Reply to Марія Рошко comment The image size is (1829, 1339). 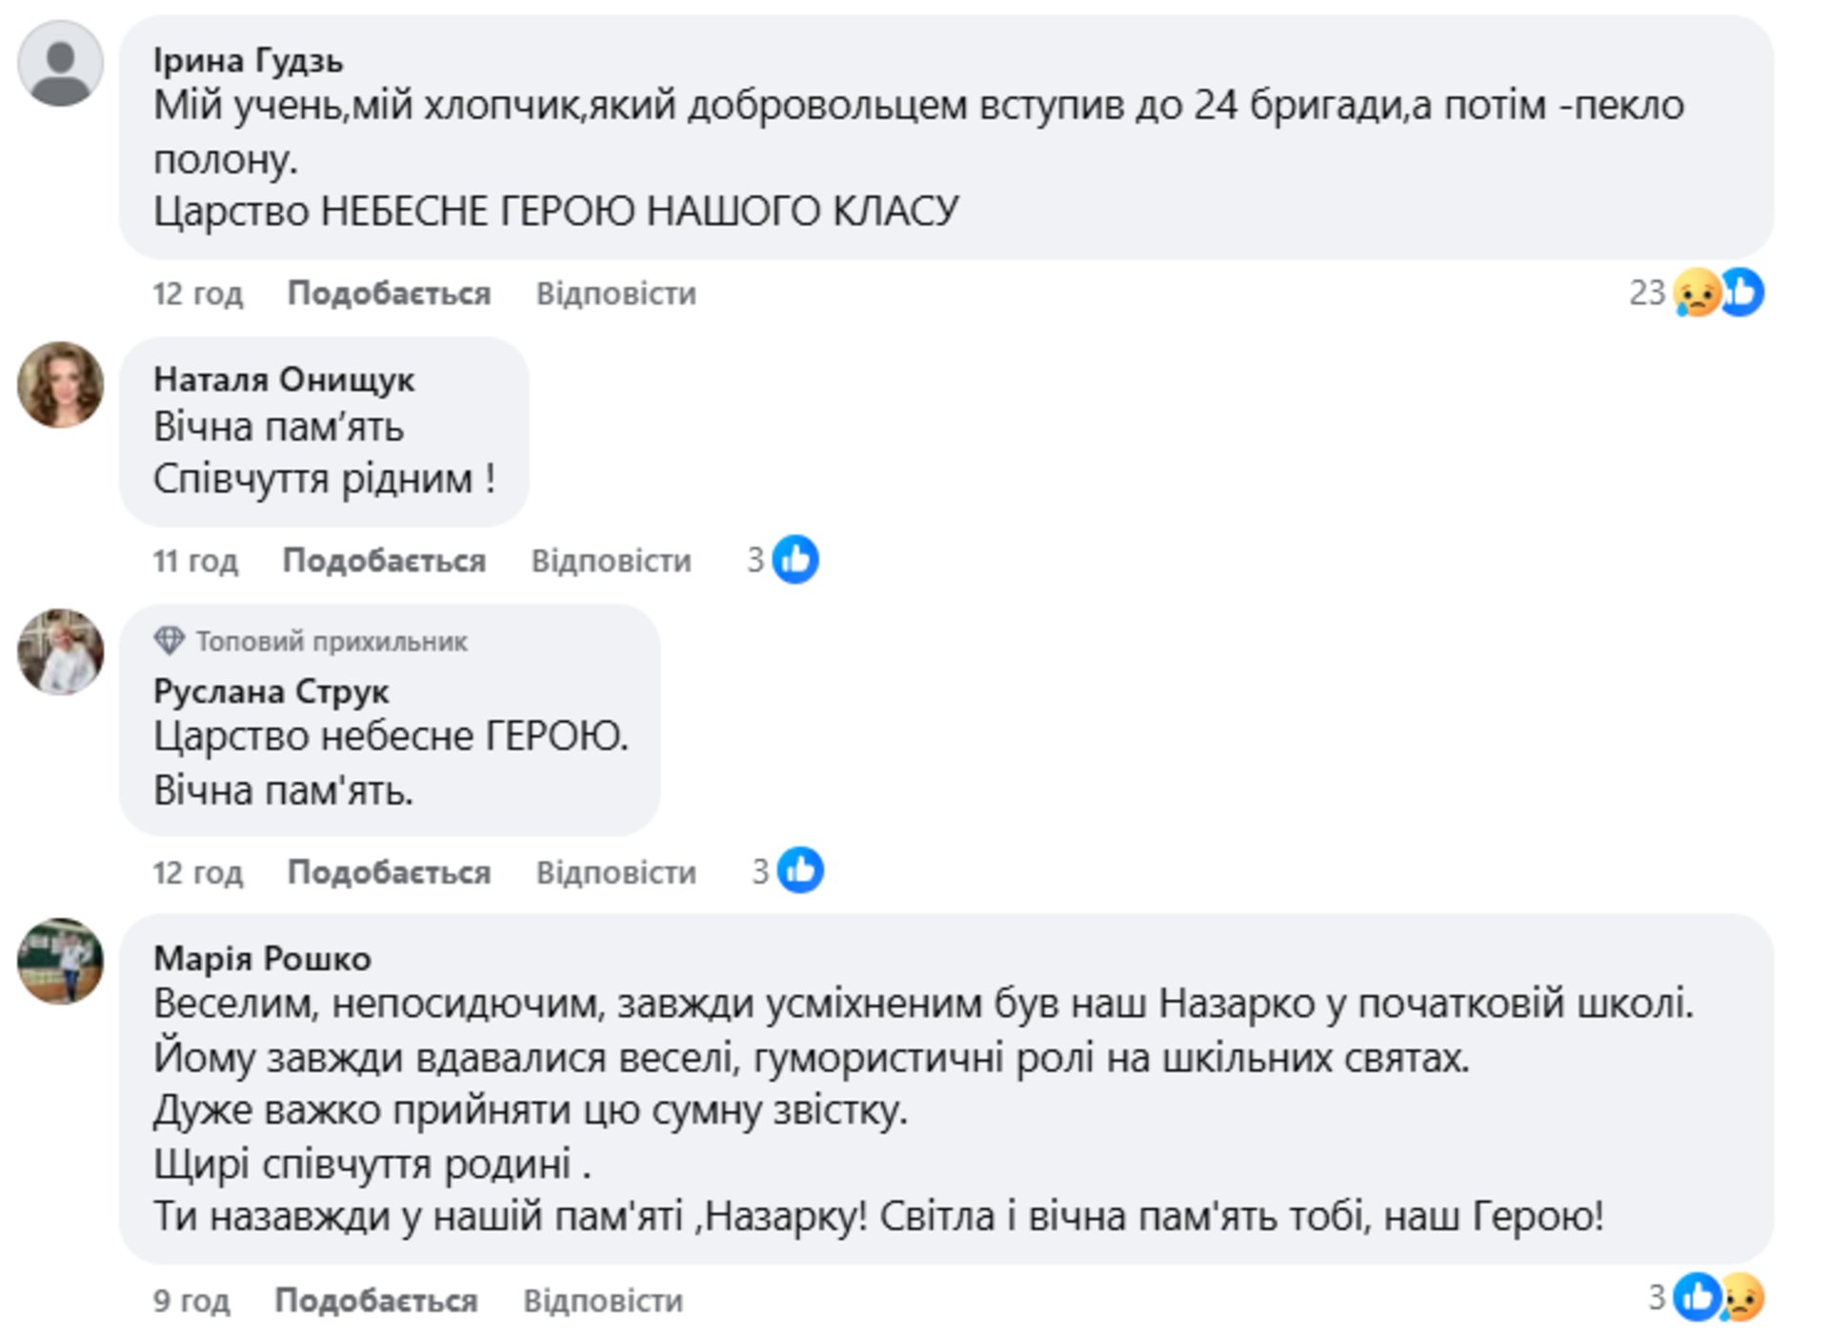pos(603,1300)
